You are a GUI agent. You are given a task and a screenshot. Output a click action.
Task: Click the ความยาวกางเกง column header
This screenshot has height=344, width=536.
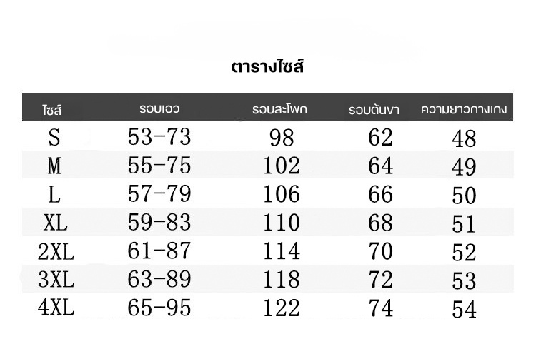pyautogui.click(x=464, y=109)
